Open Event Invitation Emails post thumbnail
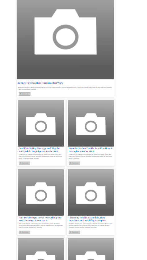The image size is (147, 260). 91,123
